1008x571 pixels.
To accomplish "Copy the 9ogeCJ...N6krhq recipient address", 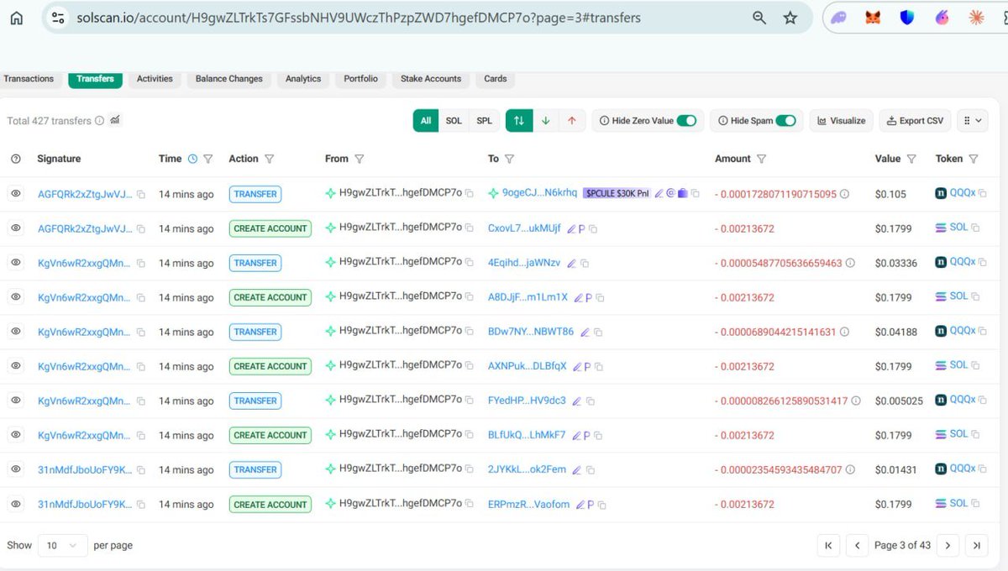I will (694, 193).
